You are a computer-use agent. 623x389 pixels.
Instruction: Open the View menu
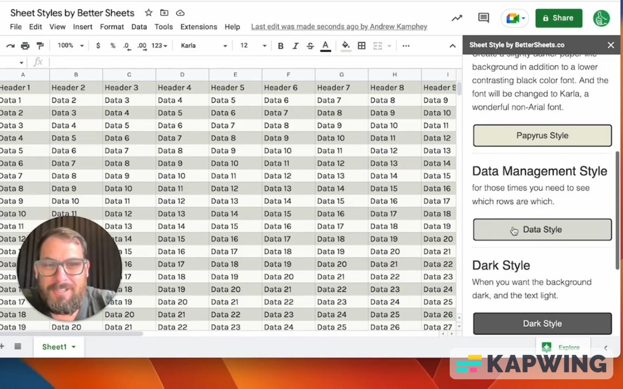click(x=57, y=27)
